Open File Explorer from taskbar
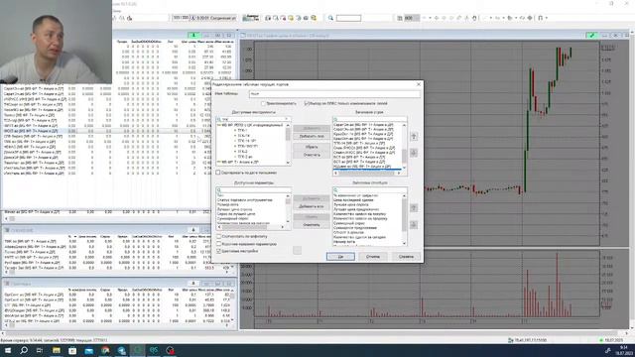This screenshot has height=357, width=635. 57,350
